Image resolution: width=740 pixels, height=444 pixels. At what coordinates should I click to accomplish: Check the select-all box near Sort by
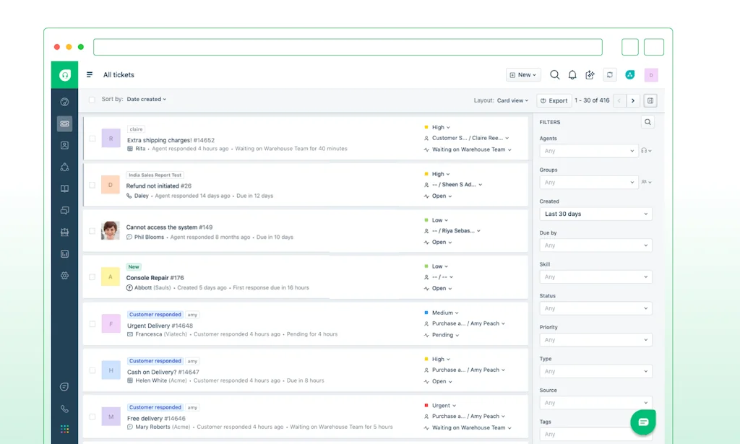[x=92, y=100]
